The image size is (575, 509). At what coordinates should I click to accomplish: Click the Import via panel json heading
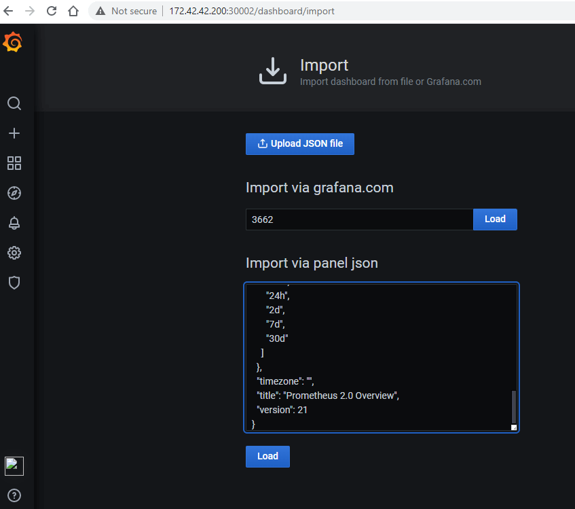(312, 263)
